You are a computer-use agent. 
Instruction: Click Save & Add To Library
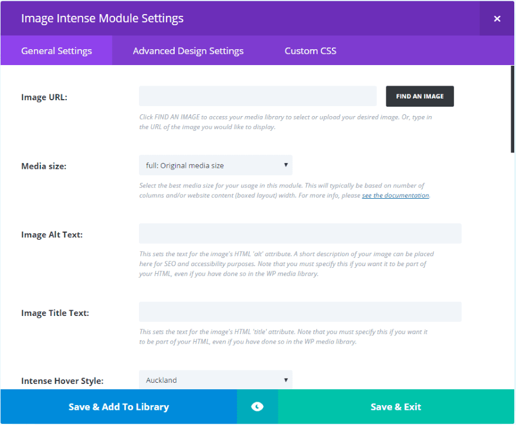(x=118, y=407)
